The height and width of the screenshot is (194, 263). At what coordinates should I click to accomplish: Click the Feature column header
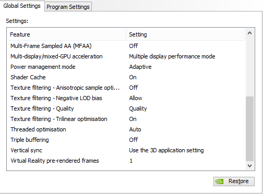[67, 34]
